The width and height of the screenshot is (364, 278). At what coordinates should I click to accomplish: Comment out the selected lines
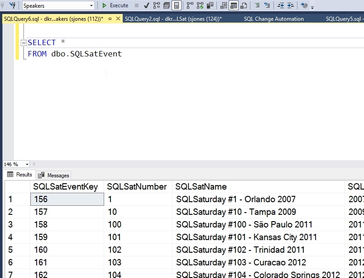coord(257,5)
